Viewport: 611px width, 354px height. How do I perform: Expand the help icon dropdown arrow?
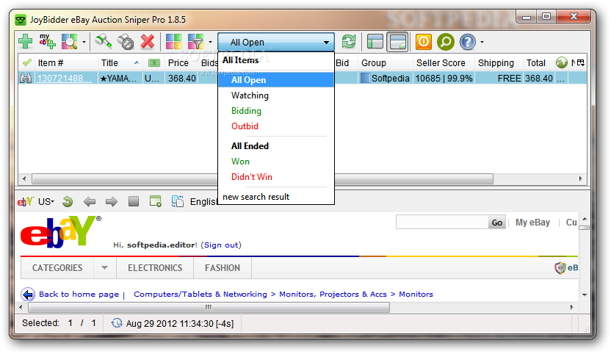(482, 42)
